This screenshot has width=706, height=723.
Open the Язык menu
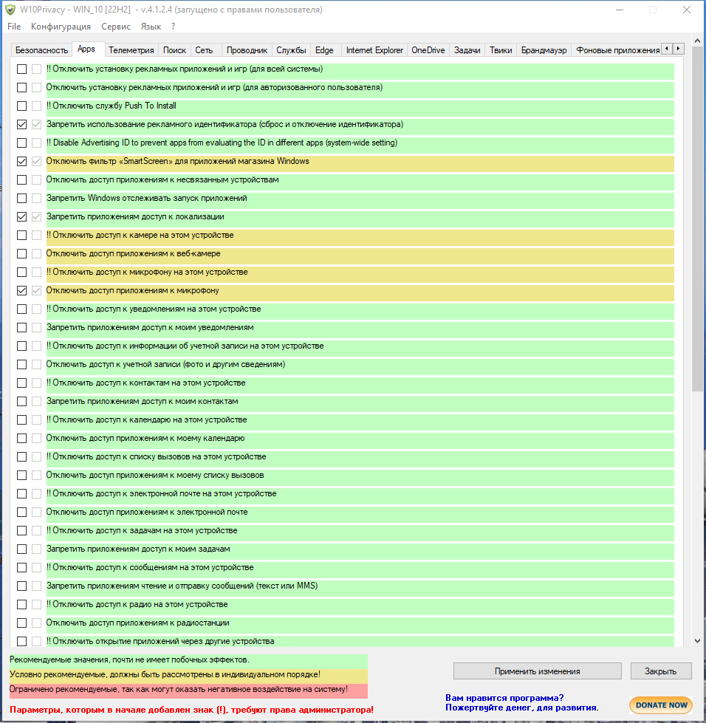[151, 27]
